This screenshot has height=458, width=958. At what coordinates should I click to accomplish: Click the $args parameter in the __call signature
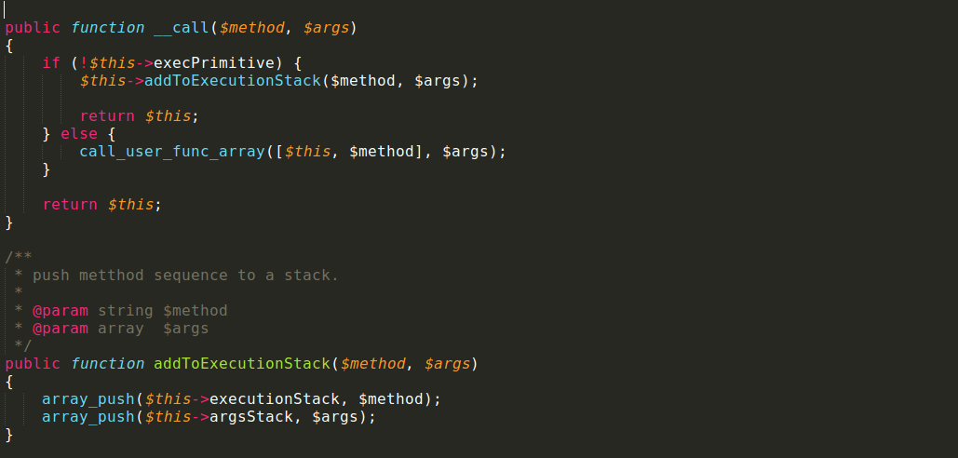point(326,28)
